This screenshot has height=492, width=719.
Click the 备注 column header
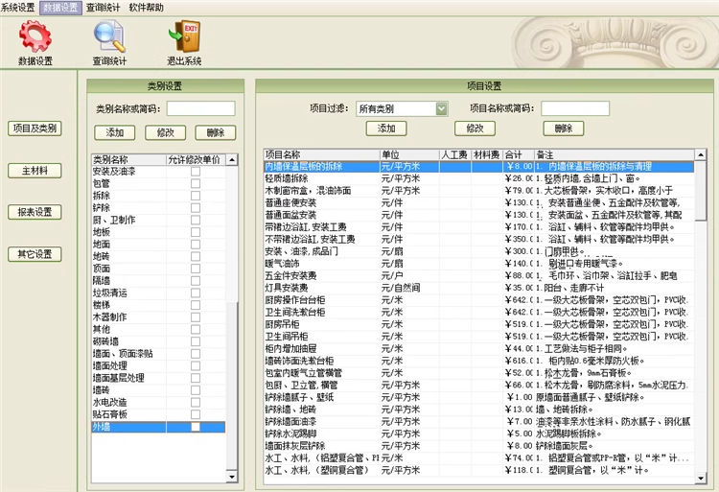point(615,155)
